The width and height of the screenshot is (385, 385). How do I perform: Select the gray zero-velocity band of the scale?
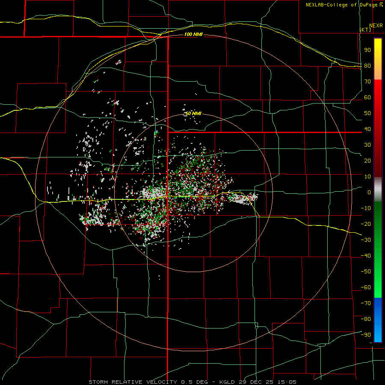(x=378, y=189)
